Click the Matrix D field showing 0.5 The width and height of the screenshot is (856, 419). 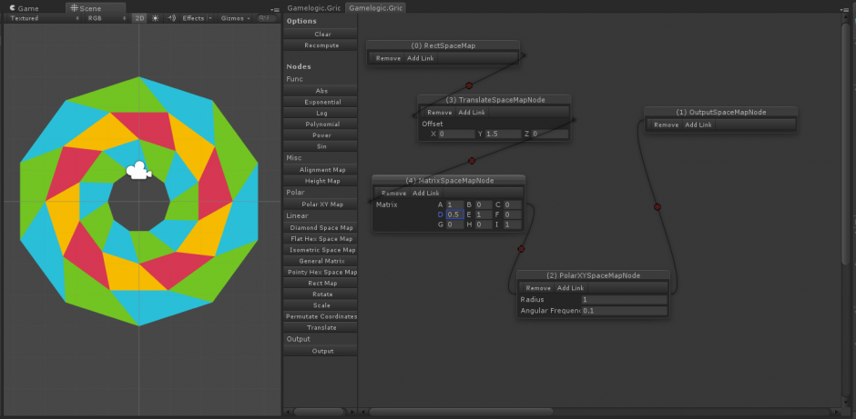(x=455, y=214)
